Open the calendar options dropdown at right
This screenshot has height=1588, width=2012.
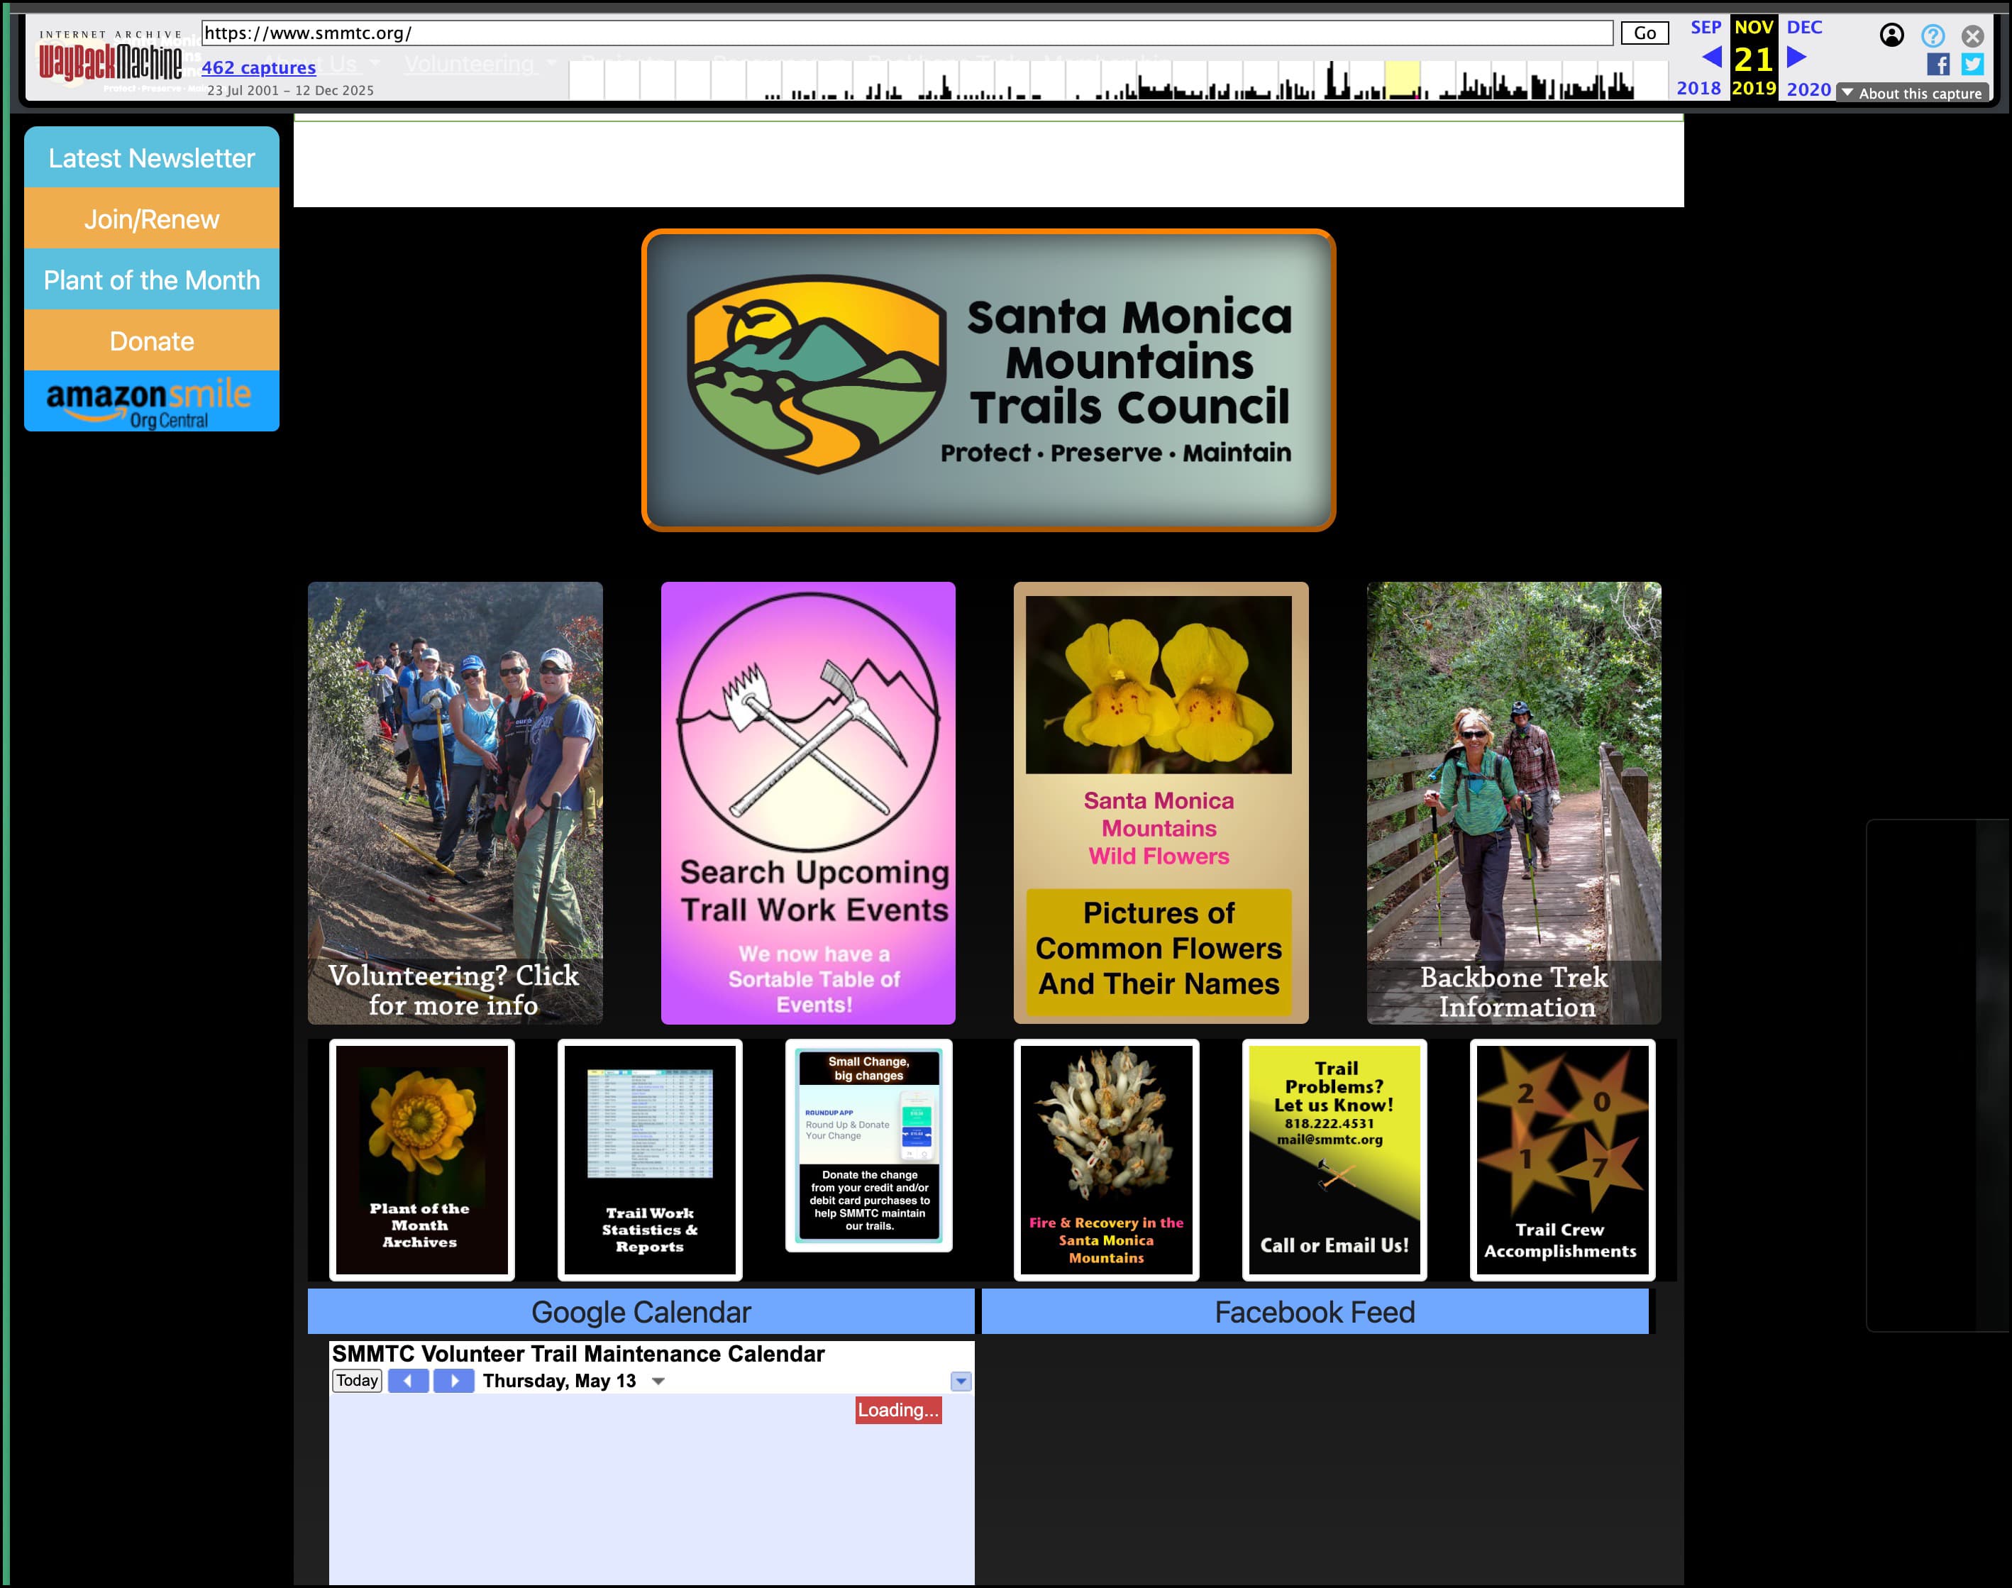click(961, 1382)
